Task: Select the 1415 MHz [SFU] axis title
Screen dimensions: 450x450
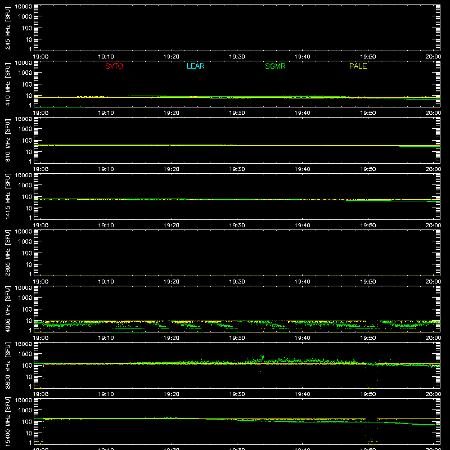Action: (8, 196)
